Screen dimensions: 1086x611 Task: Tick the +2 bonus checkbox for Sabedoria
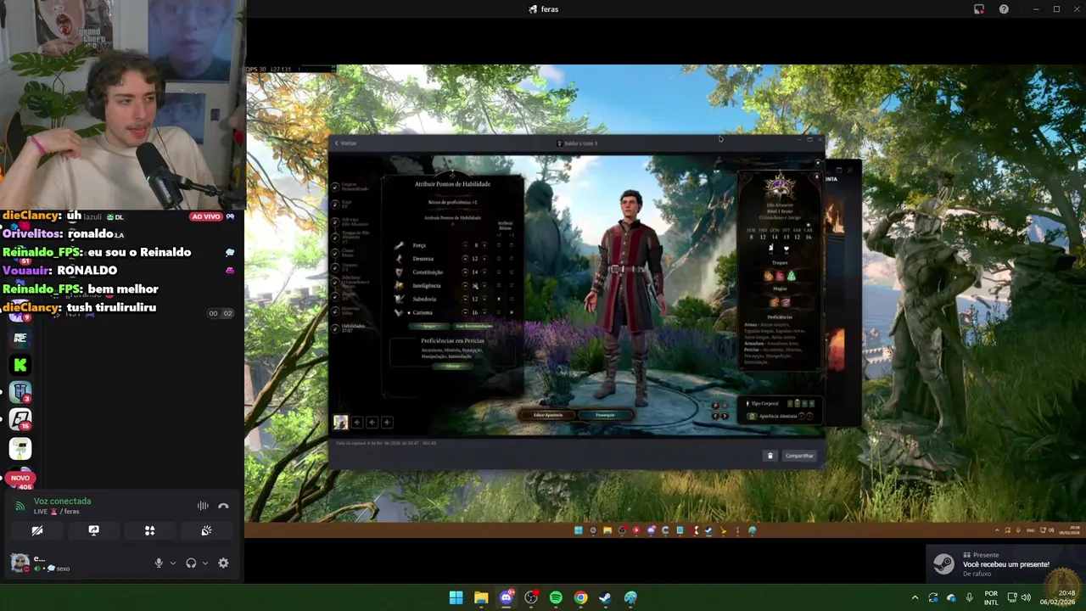click(x=499, y=299)
